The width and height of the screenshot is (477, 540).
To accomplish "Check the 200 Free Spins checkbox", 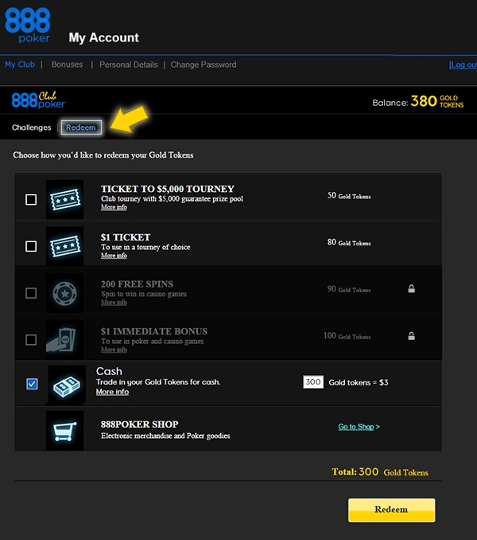I will pyautogui.click(x=31, y=293).
